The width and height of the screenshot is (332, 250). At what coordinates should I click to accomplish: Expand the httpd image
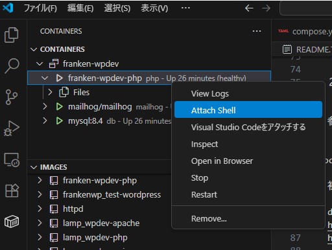(x=40, y=209)
